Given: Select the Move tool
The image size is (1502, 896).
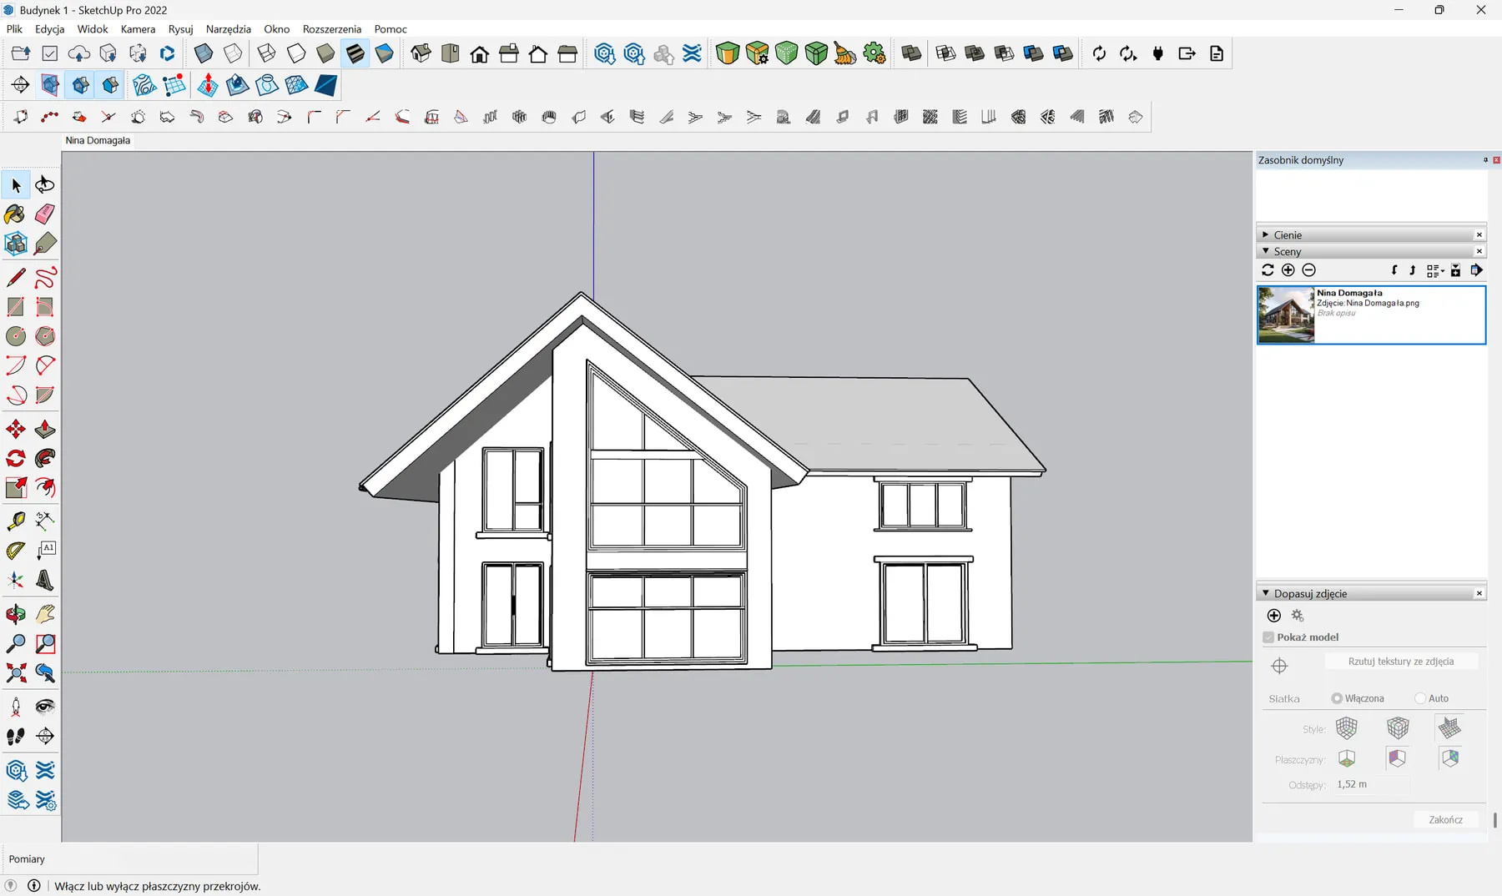Looking at the screenshot, I should coord(16,430).
